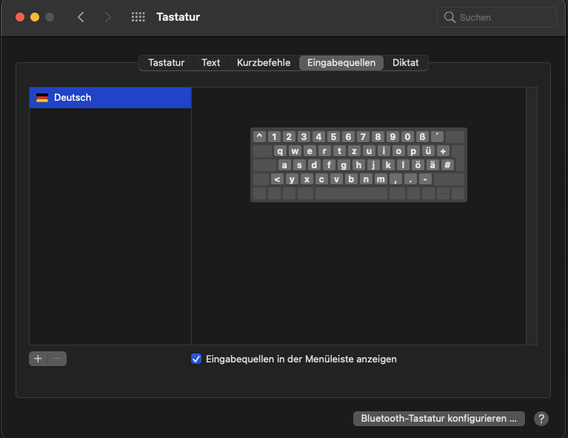This screenshot has width=568, height=438.
Task: Select Deutsch in the input sources list
Action: pos(110,98)
